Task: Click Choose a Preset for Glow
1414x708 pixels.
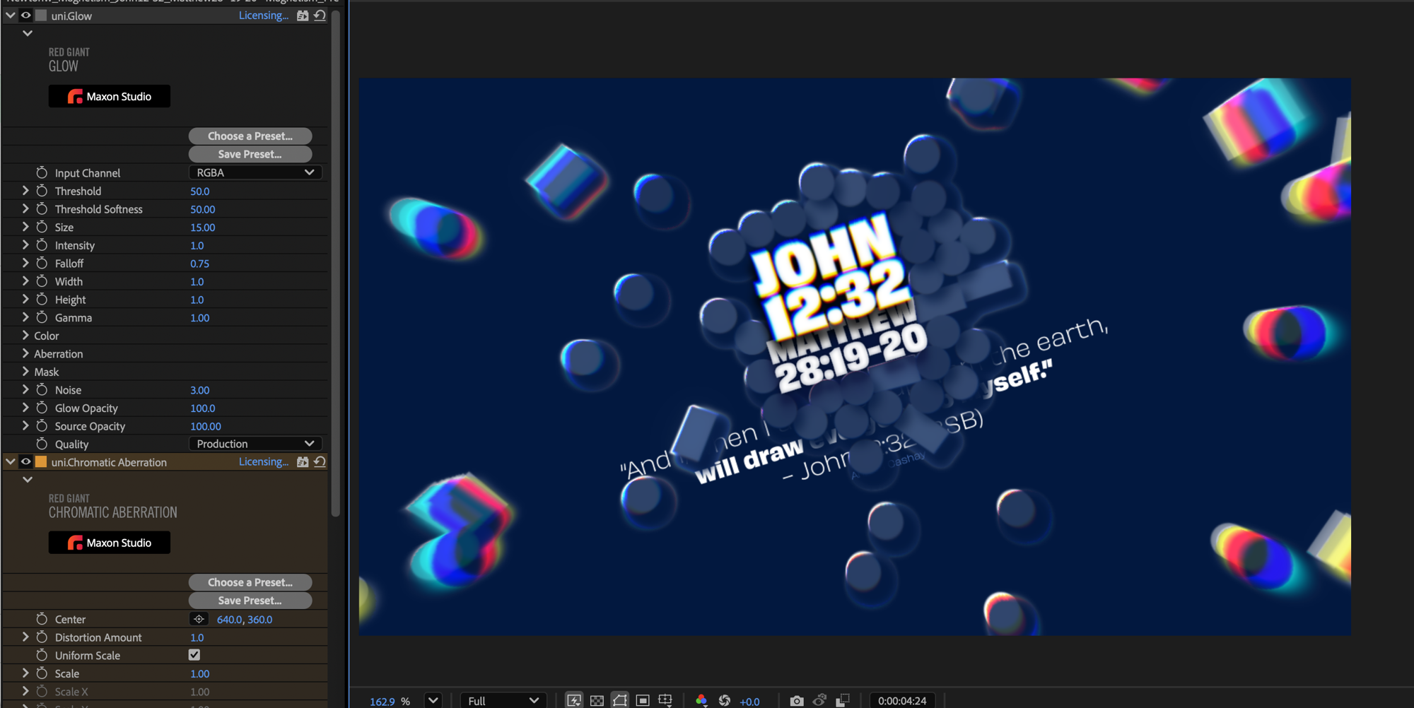Action: coord(250,136)
